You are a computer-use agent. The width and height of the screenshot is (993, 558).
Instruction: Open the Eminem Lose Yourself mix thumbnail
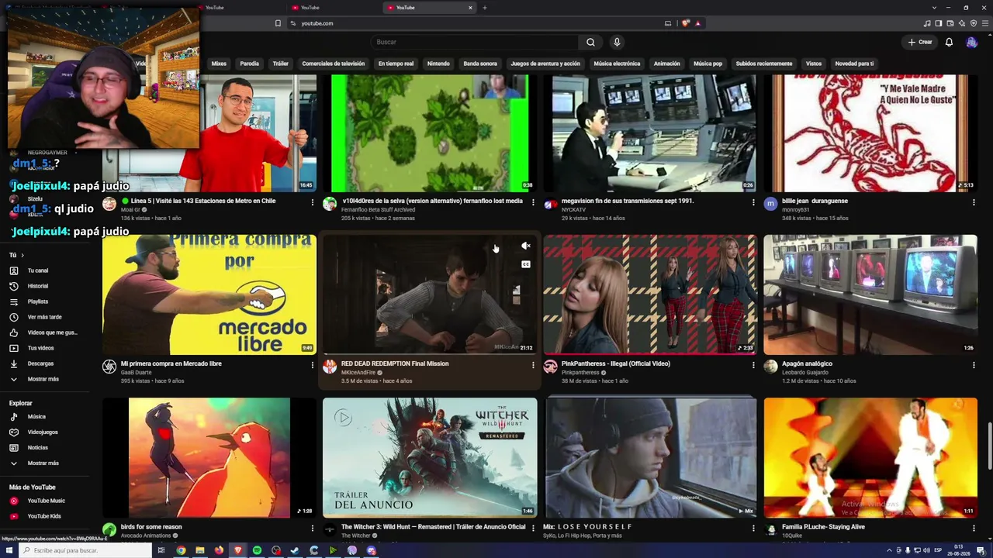(x=650, y=457)
